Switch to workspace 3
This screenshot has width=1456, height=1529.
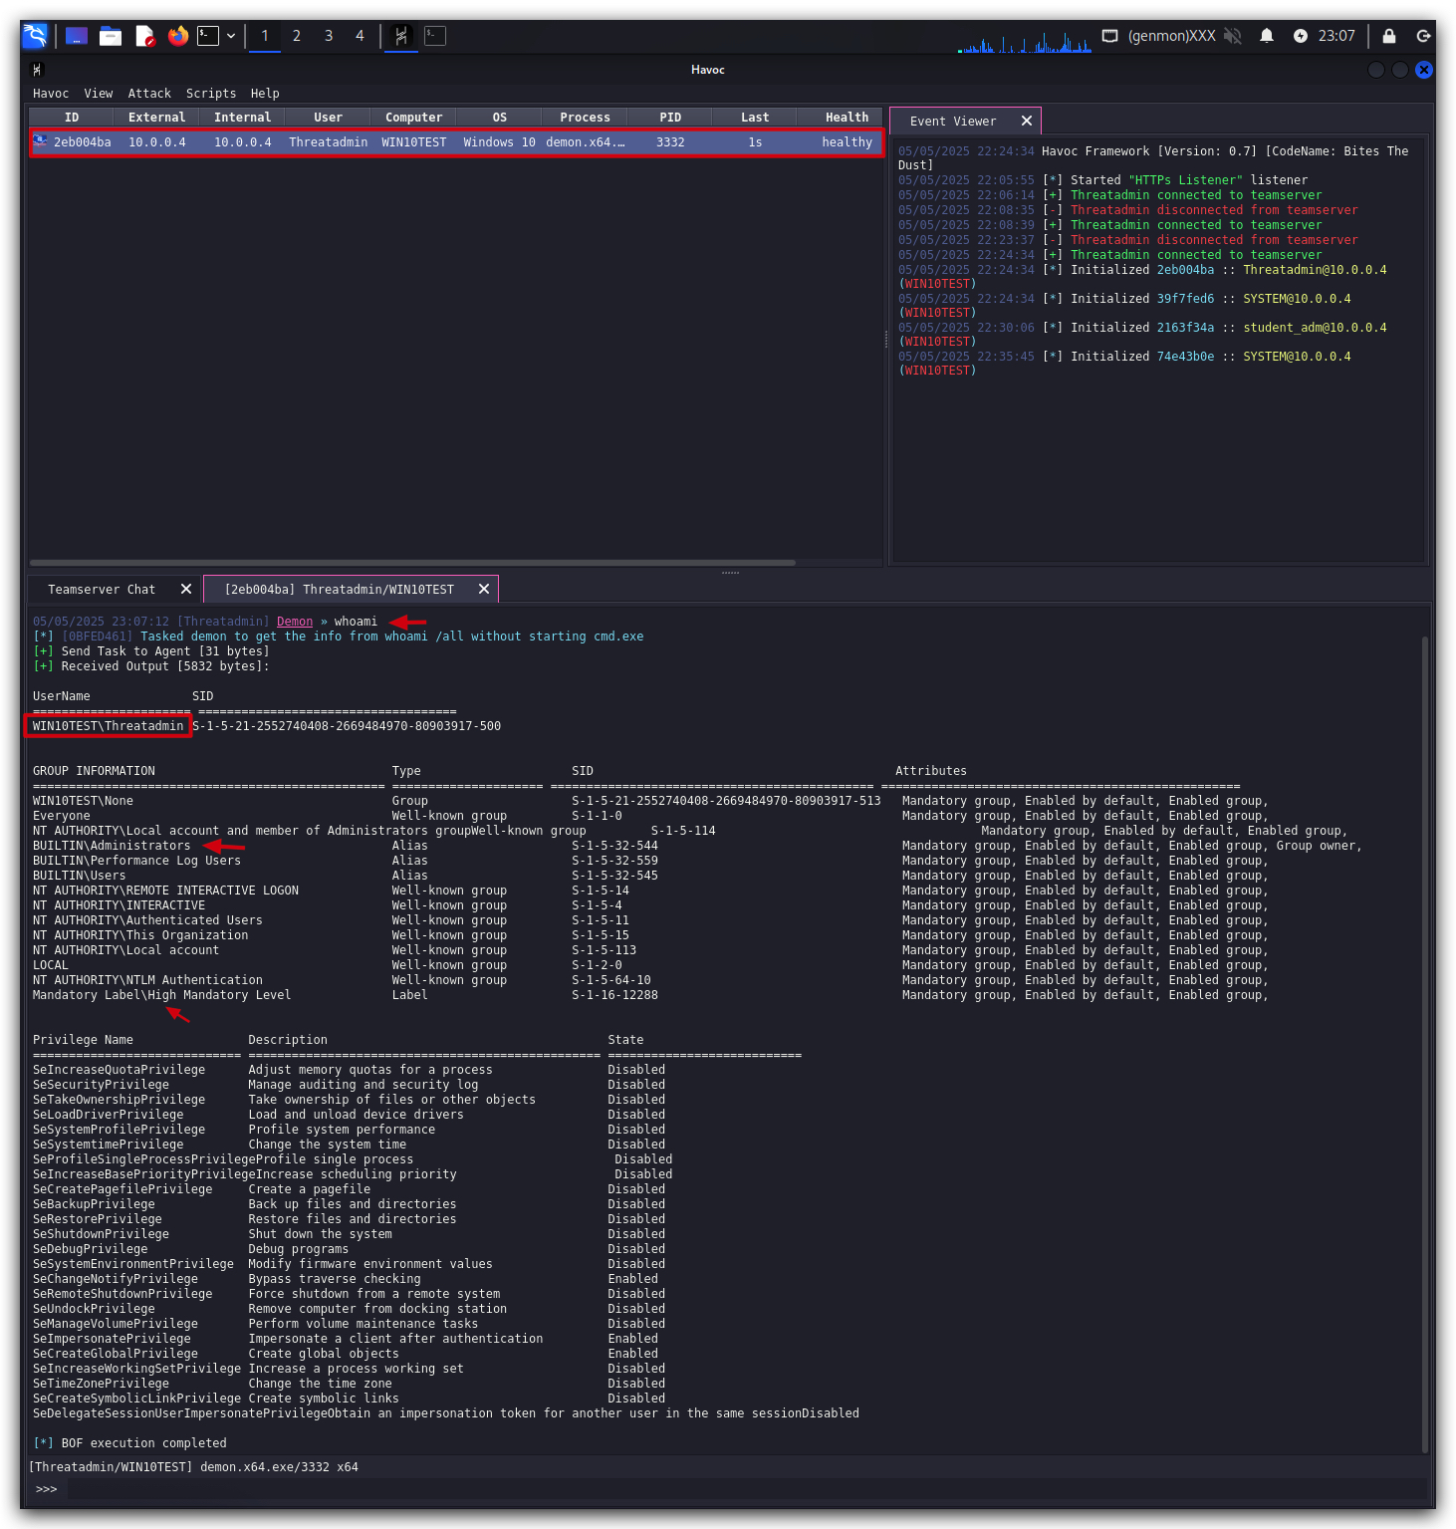[329, 36]
